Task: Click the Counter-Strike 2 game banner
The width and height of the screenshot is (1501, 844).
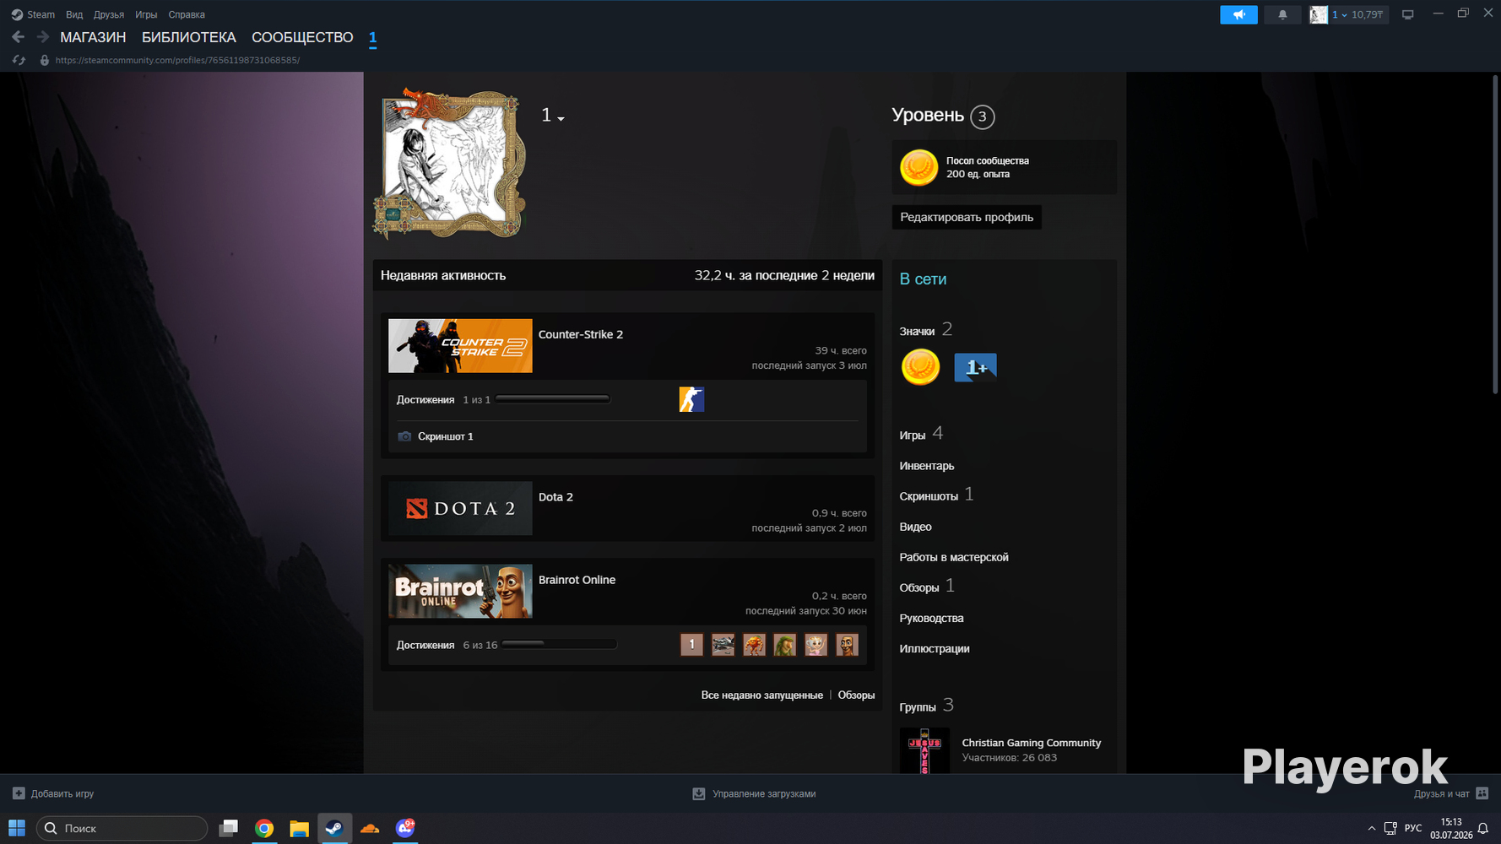Action: click(460, 346)
